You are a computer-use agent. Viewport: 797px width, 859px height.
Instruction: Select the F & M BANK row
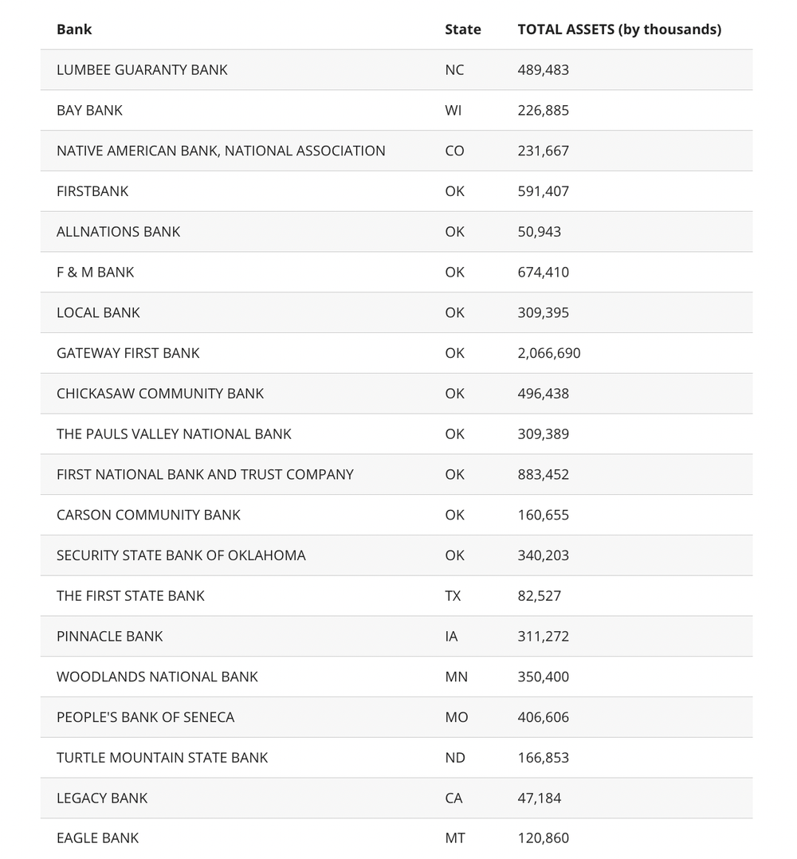coord(95,273)
